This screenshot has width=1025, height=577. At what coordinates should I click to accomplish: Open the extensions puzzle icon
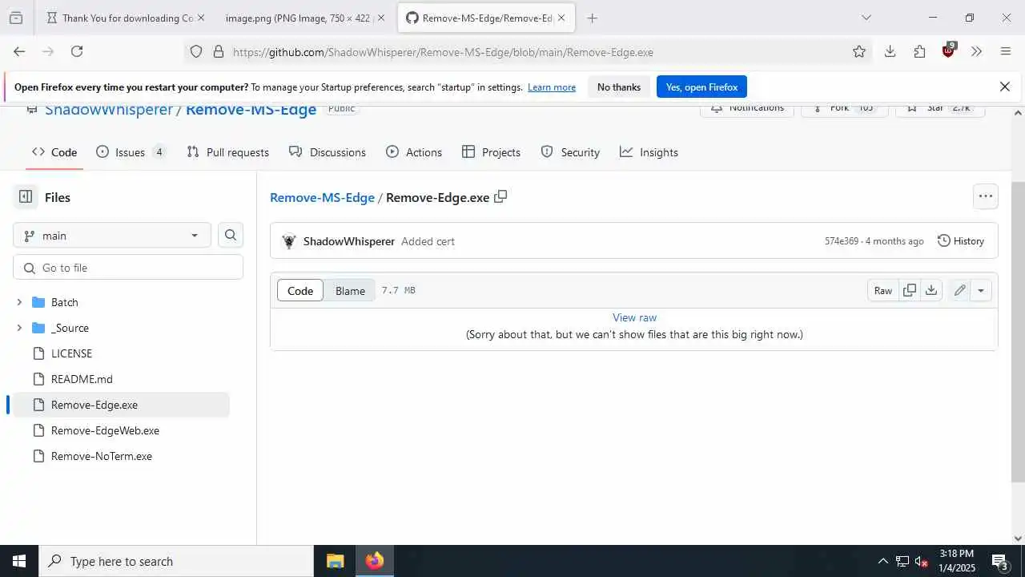919,51
